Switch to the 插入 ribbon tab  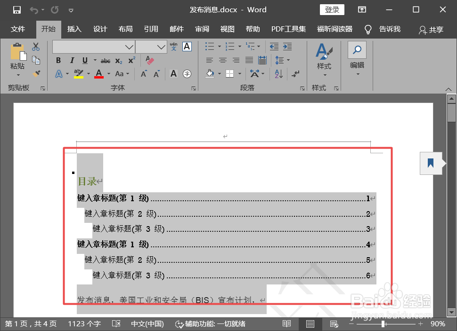74,29
